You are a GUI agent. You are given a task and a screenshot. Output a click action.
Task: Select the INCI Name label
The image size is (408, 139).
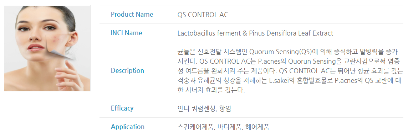point(127,33)
